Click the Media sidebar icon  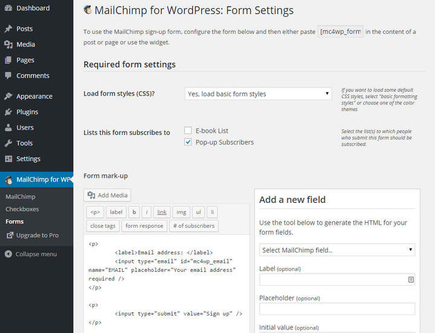[x=8, y=44]
